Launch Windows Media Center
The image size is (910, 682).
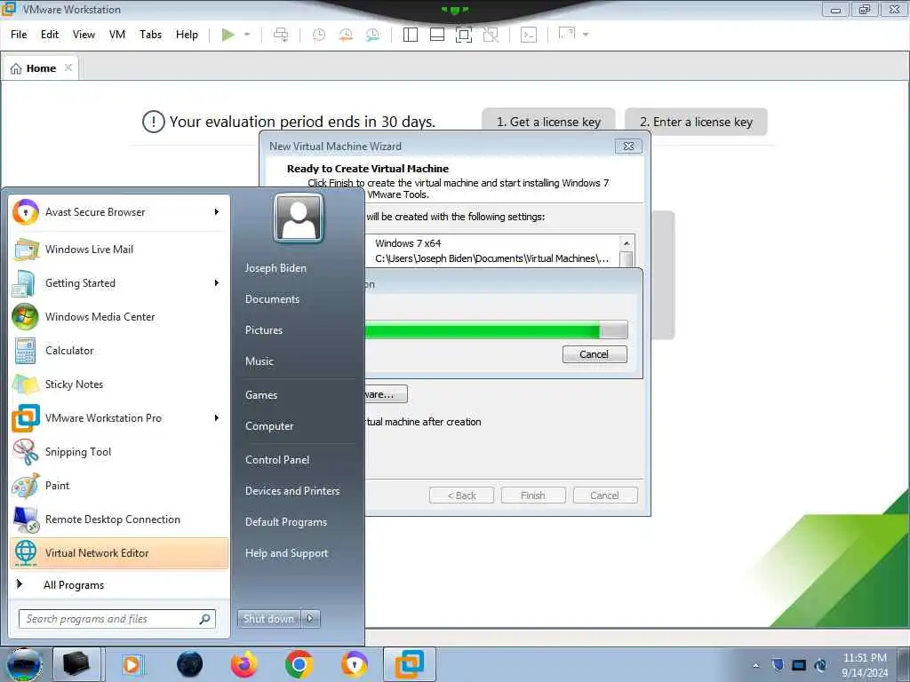point(119,317)
